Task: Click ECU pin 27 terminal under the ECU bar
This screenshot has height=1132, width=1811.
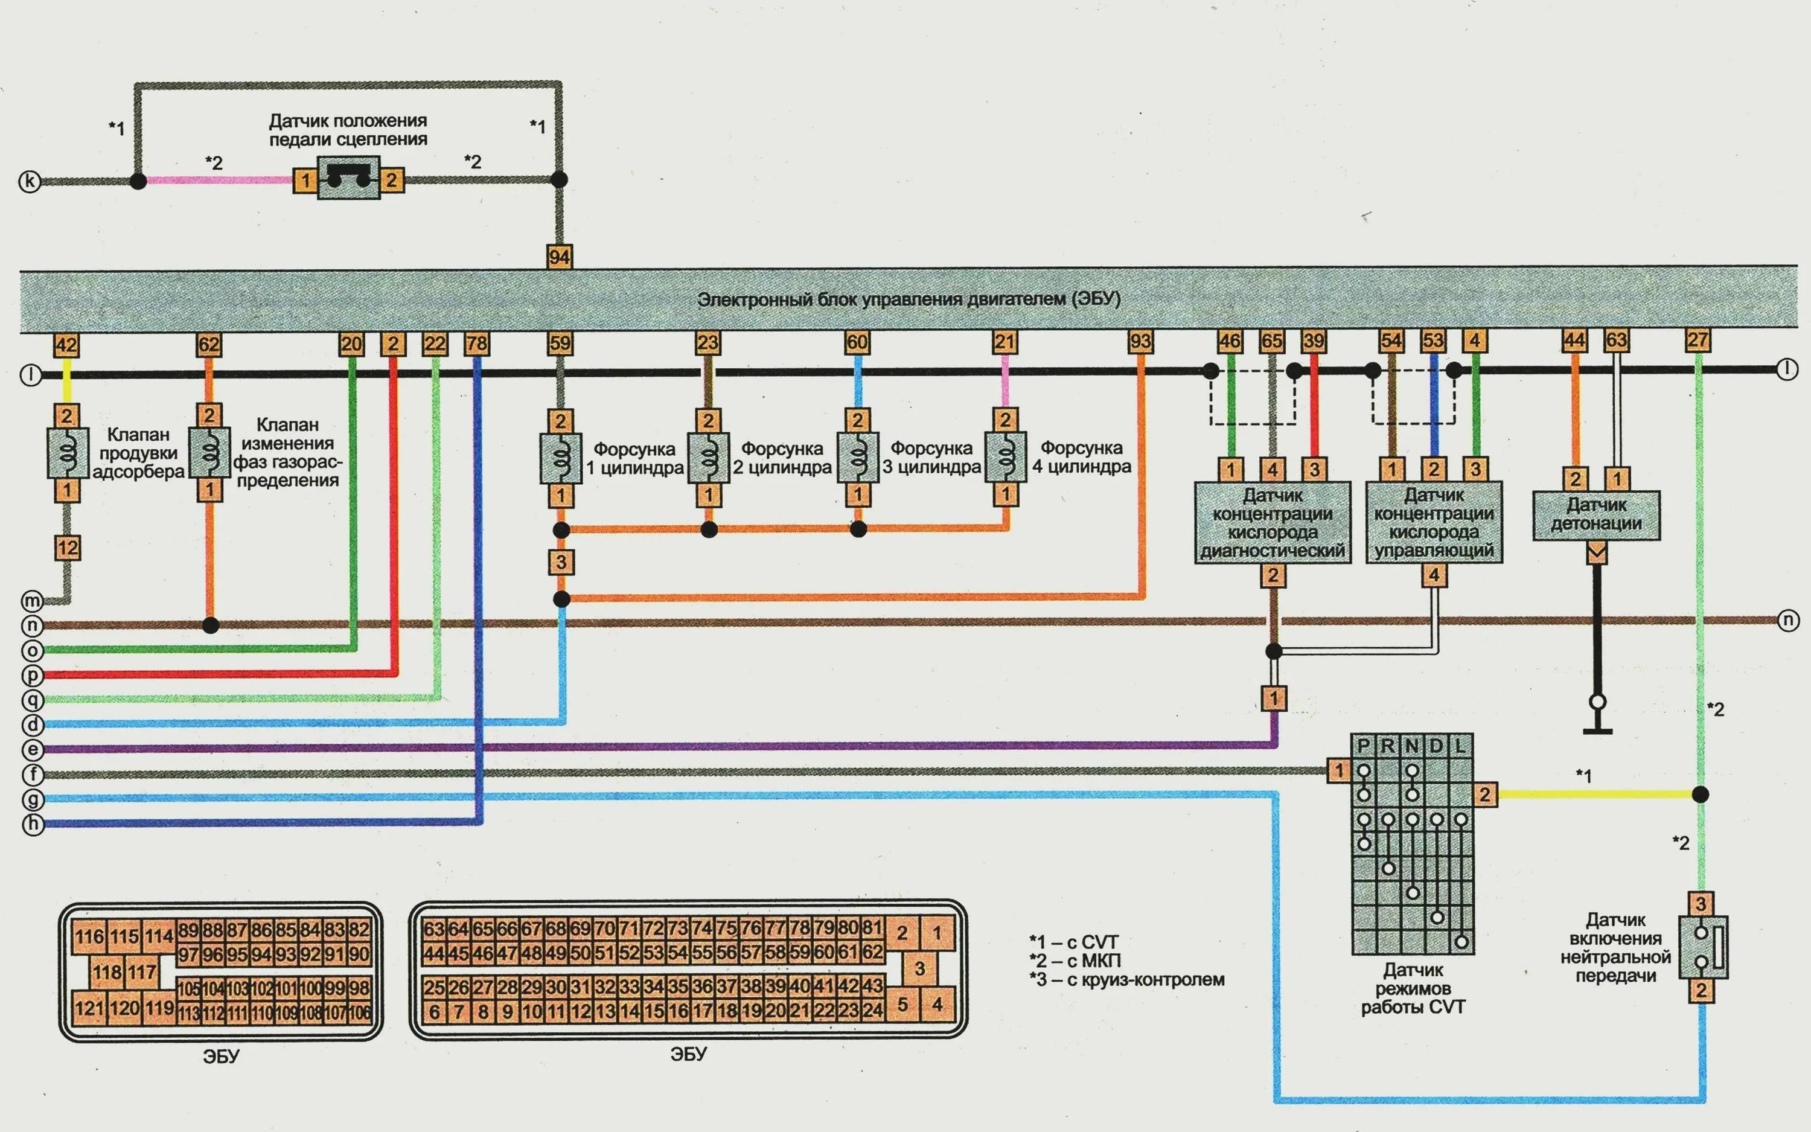Action: pyautogui.click(x=1698, y=340)
